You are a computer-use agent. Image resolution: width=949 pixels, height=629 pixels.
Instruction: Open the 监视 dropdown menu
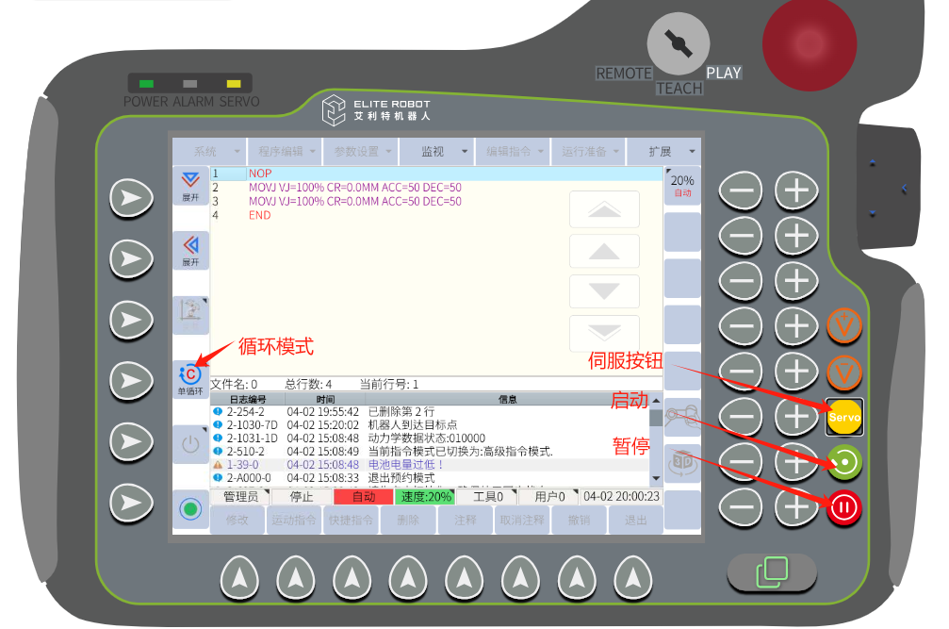[435, 151]
